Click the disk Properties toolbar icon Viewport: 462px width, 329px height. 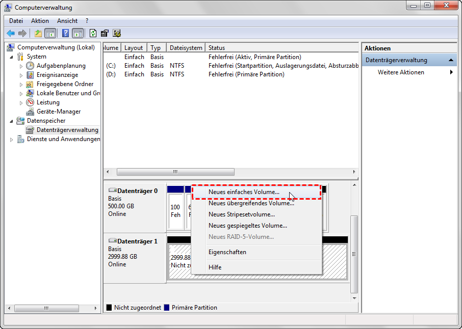click(105, 33)
